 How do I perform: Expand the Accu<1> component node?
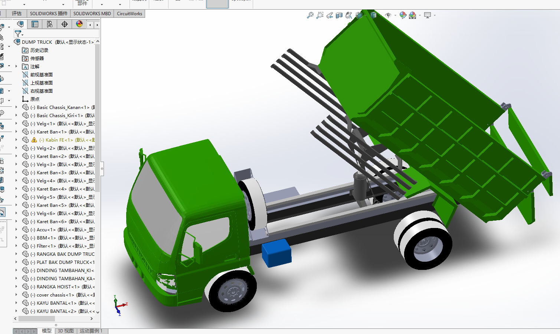[16, 229]
